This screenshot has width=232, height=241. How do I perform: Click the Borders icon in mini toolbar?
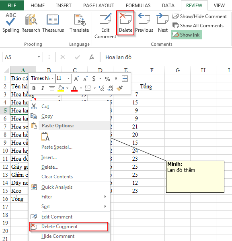pos(88,88)
